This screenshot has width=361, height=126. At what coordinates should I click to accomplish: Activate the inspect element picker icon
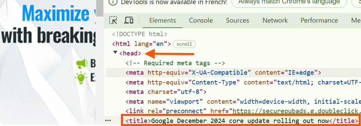point(113,20)
